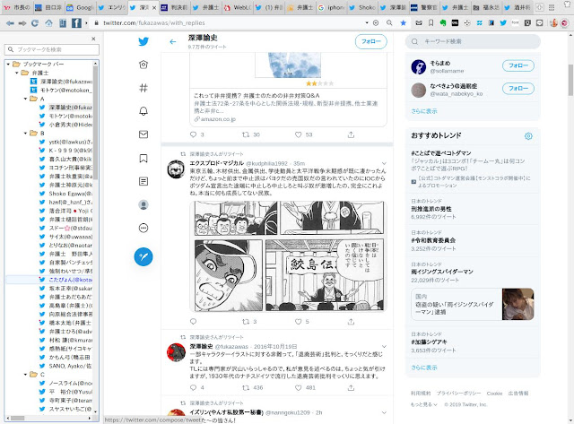Like the tweet with 481 likes
The height and width of the screenshot is (424, 574).
click(x=299, y=388)
